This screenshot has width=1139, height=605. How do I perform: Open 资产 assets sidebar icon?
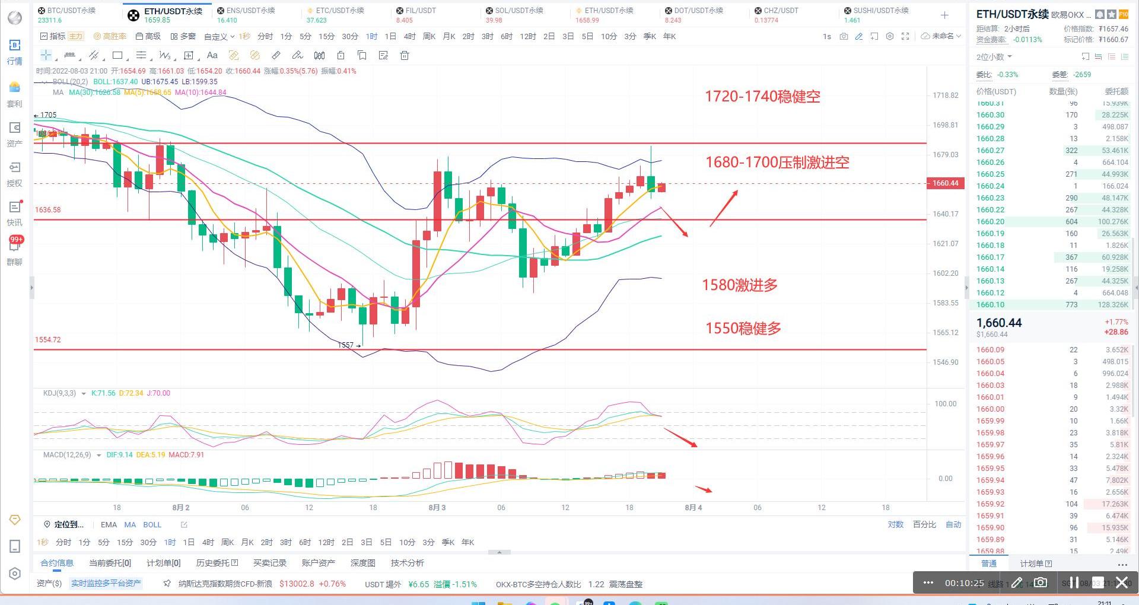click(x=15, y=134)
